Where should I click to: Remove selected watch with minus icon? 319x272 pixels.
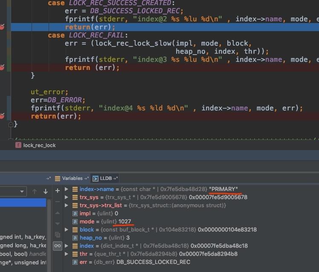[58, 202]
